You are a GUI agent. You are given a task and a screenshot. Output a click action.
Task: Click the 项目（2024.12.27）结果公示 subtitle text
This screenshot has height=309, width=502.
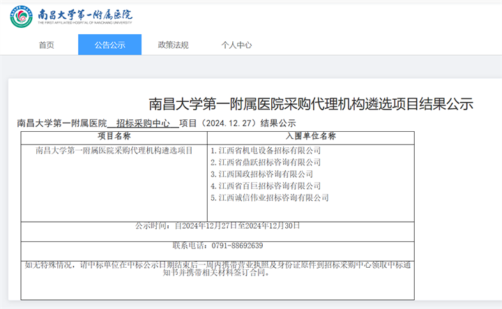coord(238,123)
